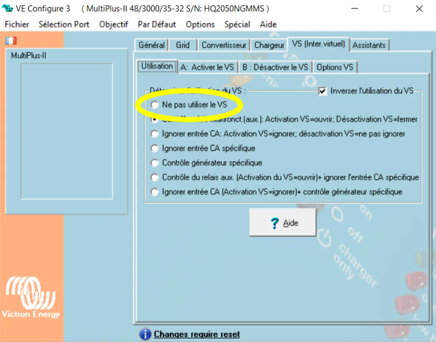436x342 pixels.
Task: Open the Convertisseur tab
Action: (x=224, y=45)
